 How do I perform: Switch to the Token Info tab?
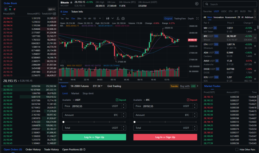click(77, 12)
